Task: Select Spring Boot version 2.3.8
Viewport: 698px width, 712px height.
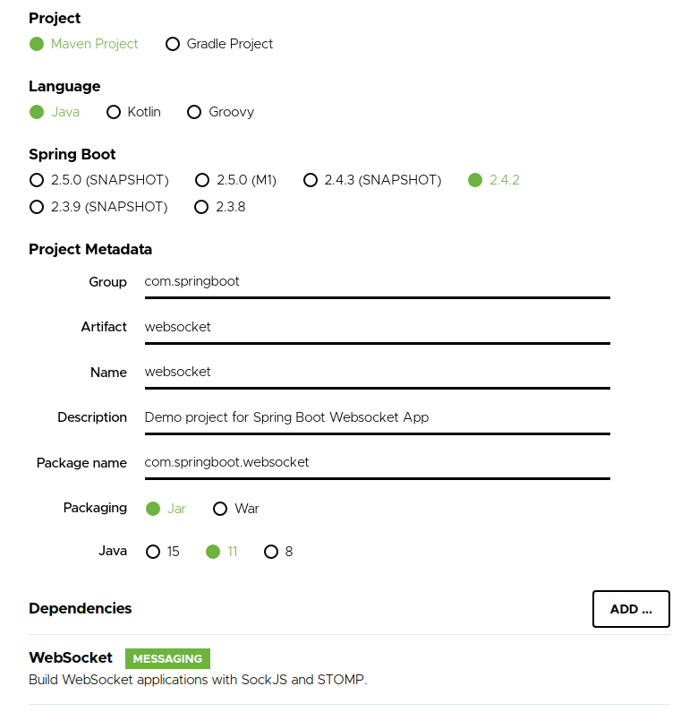Action: pos(219,207)
